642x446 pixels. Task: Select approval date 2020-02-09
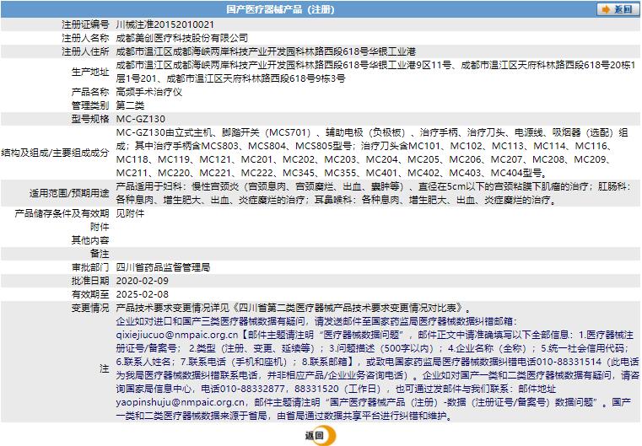tap(142, 281)
